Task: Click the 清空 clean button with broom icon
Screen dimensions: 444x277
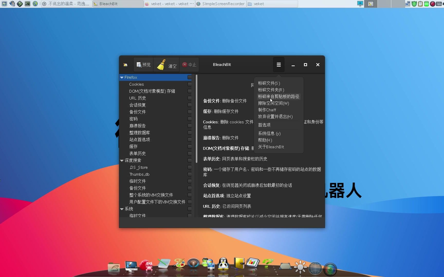Action: click(x=166, y=65)
